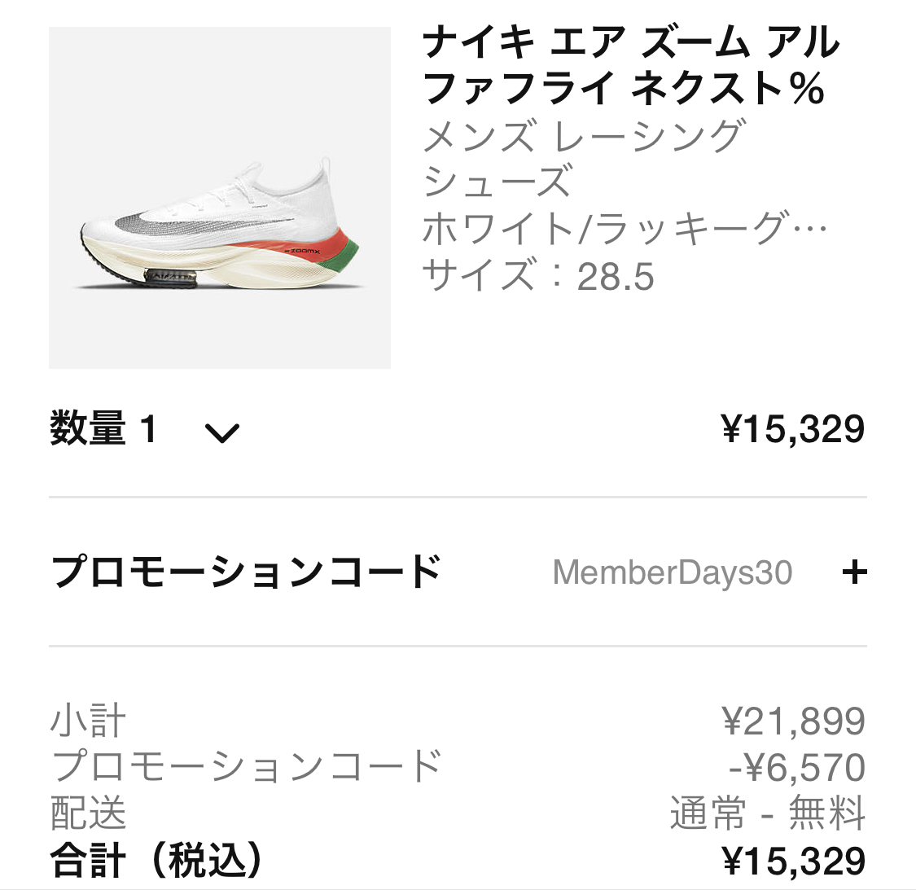Click the サイズ：28.5 size text
The image size is (916, 890).
[x=538, y=275]
